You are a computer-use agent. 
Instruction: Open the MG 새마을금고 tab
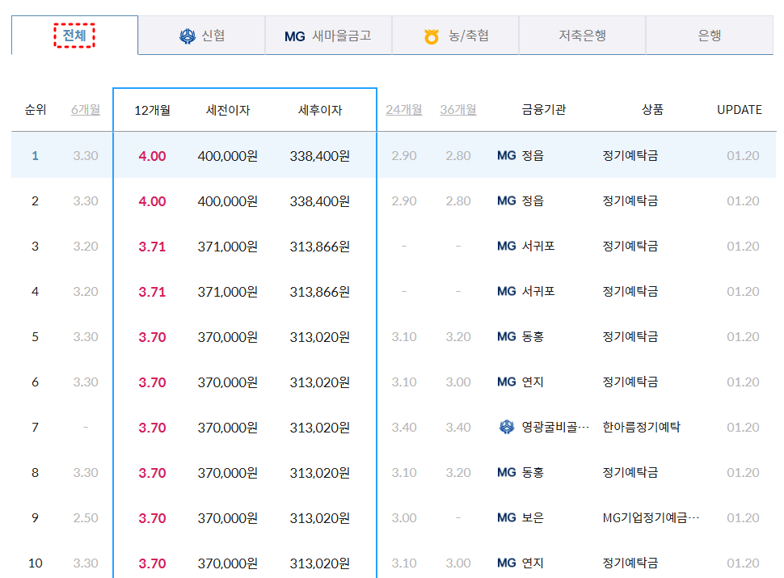click(x=328, y=35)
